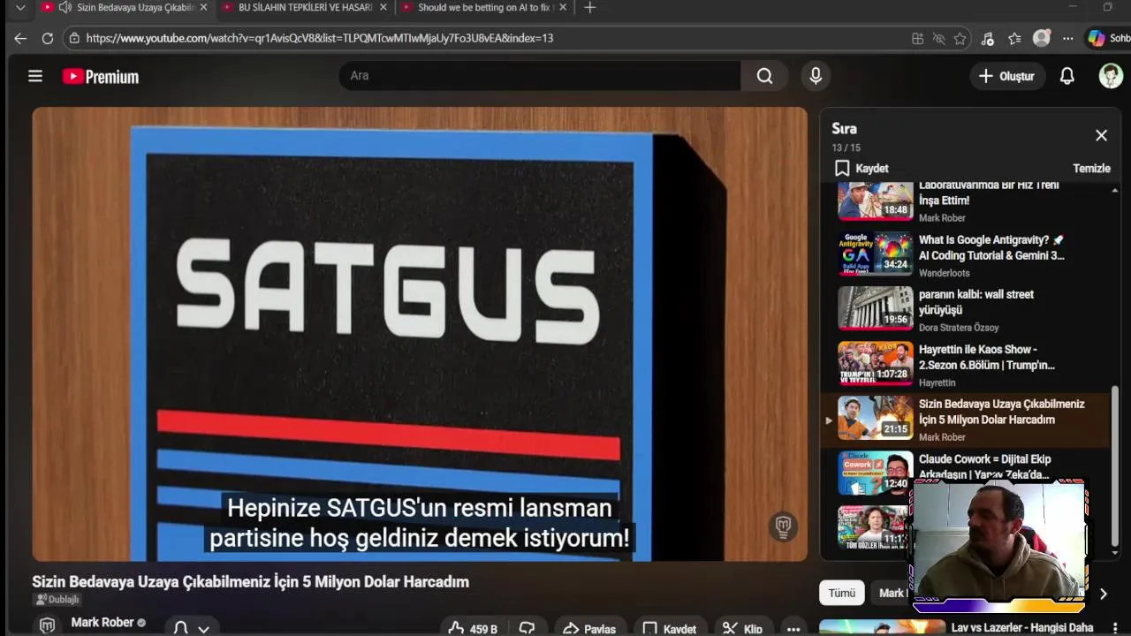Click the queue panel vertical scrollbar
1131x636 pixels.
point(1115,466)
